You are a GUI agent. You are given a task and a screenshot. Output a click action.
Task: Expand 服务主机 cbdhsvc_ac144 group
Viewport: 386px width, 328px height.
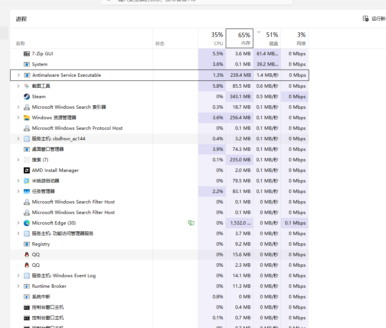coord(18,139)
